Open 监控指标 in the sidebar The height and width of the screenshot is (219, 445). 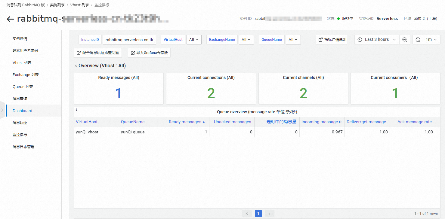[20, 135]
